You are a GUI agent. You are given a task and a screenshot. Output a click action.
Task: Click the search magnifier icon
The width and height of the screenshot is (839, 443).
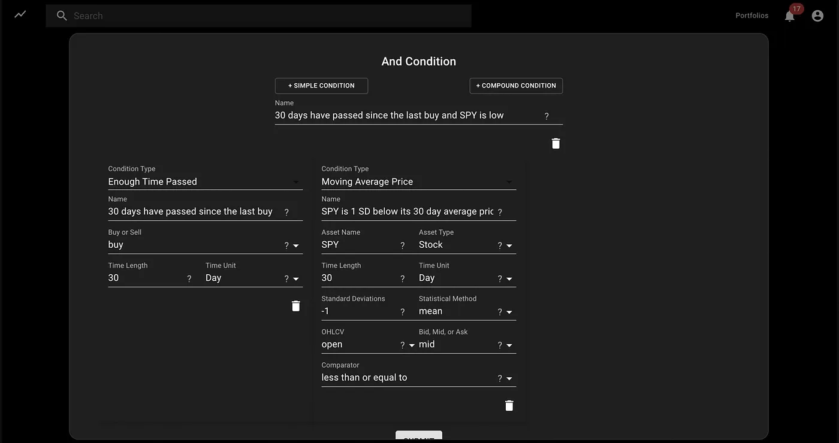click(62, 16)
